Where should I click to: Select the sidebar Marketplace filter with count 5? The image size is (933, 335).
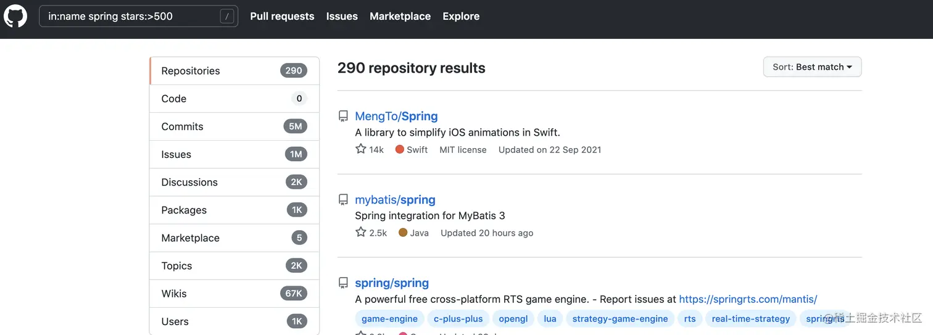(x=234, y=238)
